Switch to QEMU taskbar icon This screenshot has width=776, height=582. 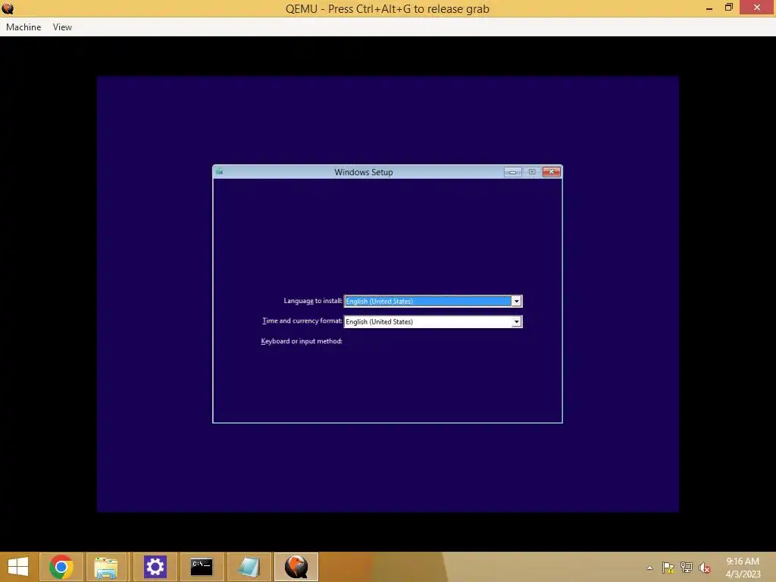tap(296, 567)
